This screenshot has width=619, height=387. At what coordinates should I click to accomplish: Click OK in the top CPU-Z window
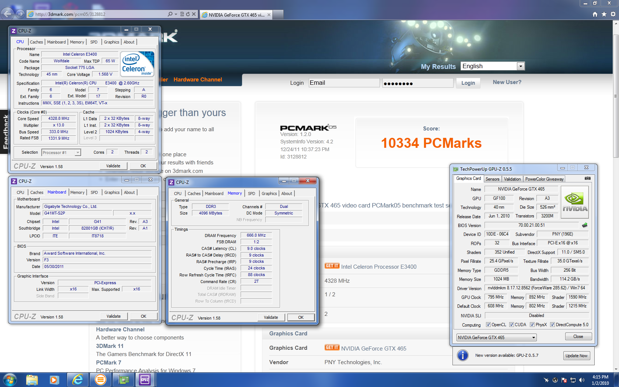[143, 166]
